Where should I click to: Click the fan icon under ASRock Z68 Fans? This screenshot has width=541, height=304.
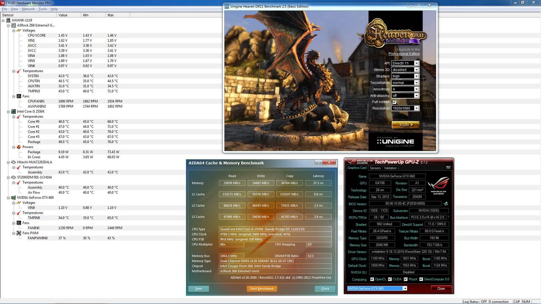[x=19, y=96]
